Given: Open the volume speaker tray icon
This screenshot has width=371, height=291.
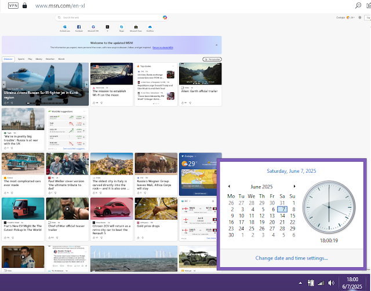Looking at the screenshot, I should [x=331, y=283].
